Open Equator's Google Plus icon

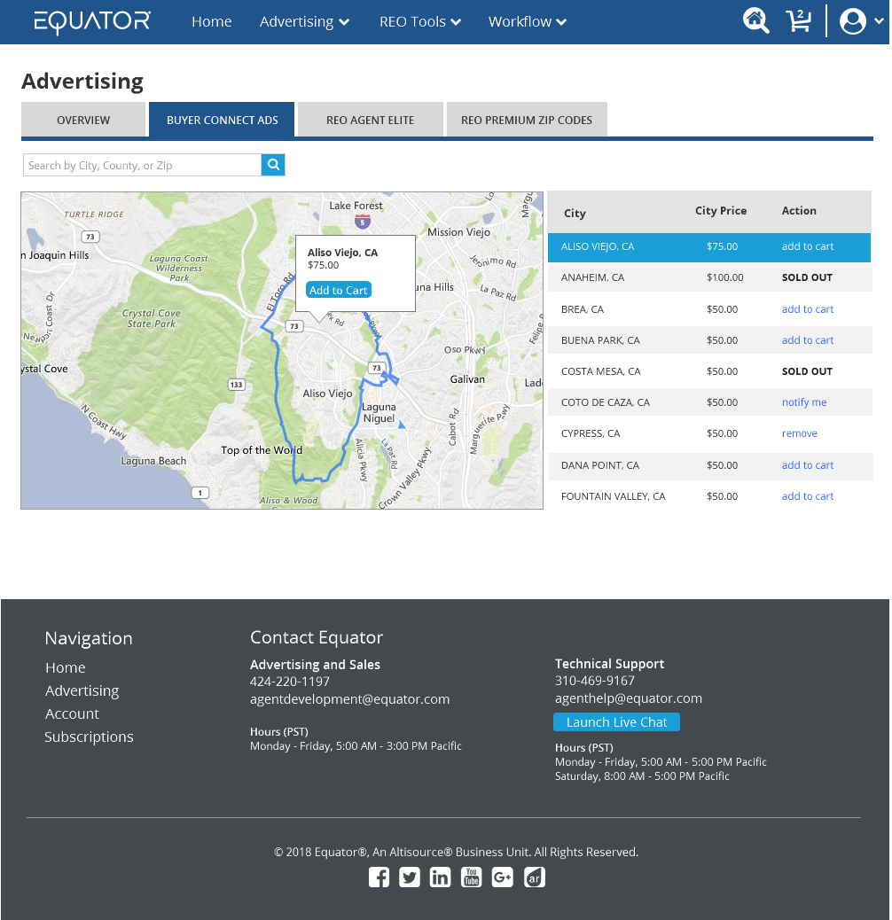[503, 877]
